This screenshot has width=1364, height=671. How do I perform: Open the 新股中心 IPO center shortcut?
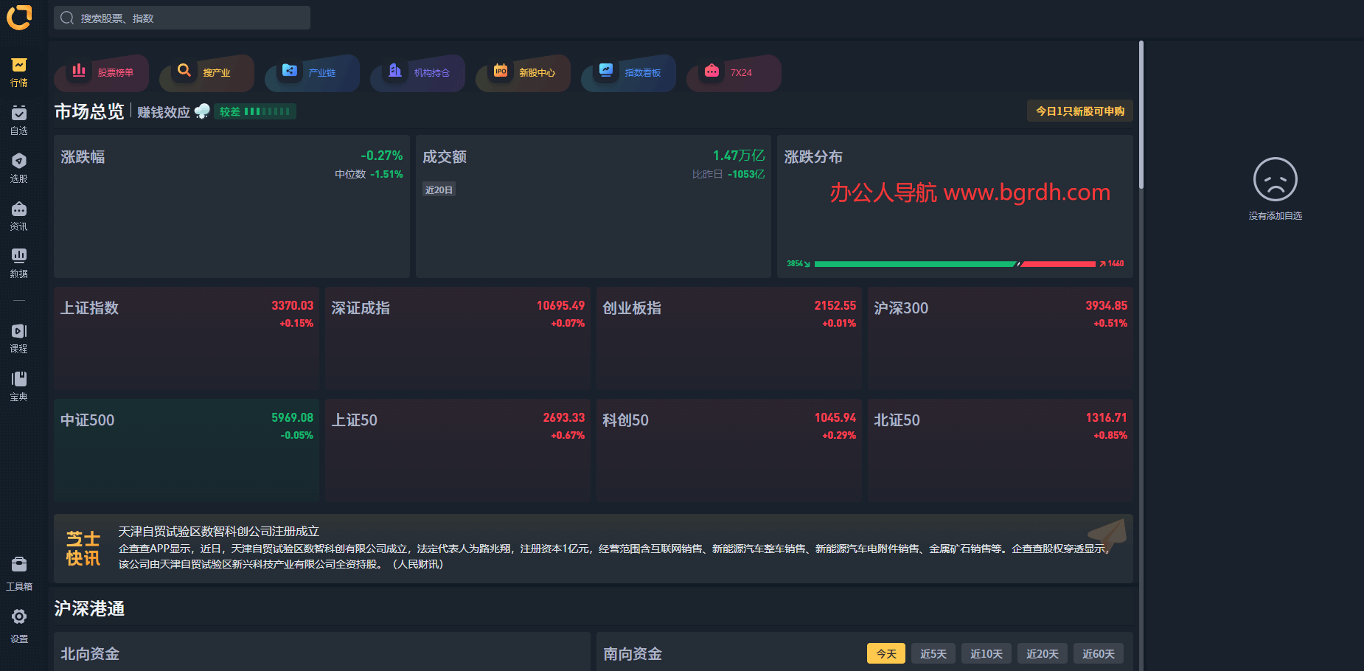tap(523, 73)
